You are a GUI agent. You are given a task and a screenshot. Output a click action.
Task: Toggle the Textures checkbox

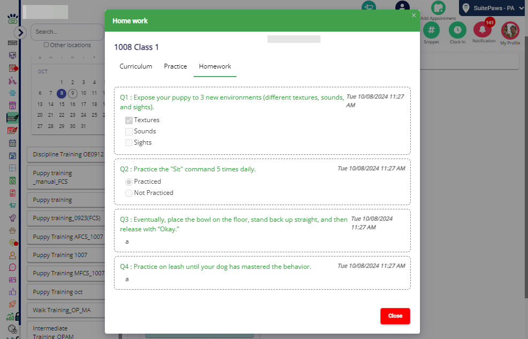128,120
